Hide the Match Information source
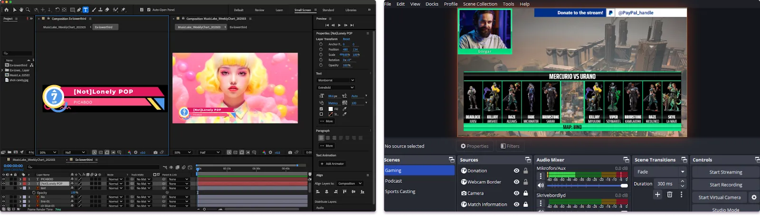 (x=516, y=204)
